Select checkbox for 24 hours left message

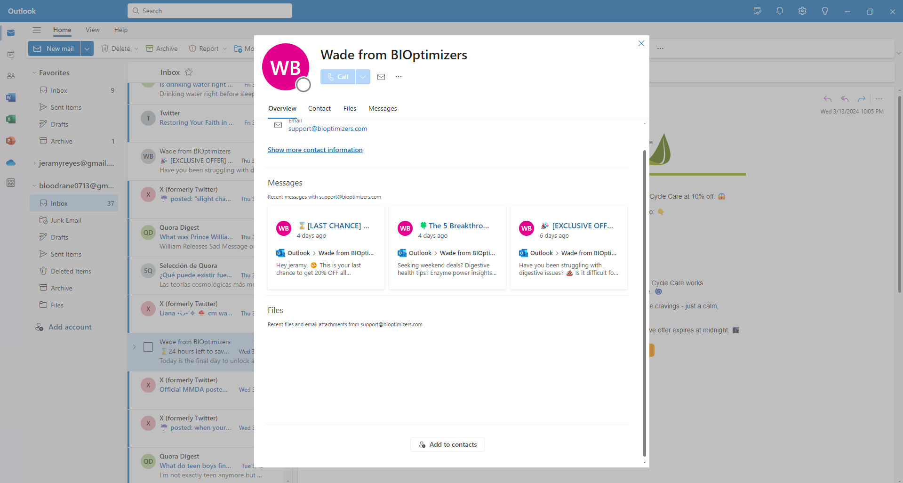click(148, 347)
